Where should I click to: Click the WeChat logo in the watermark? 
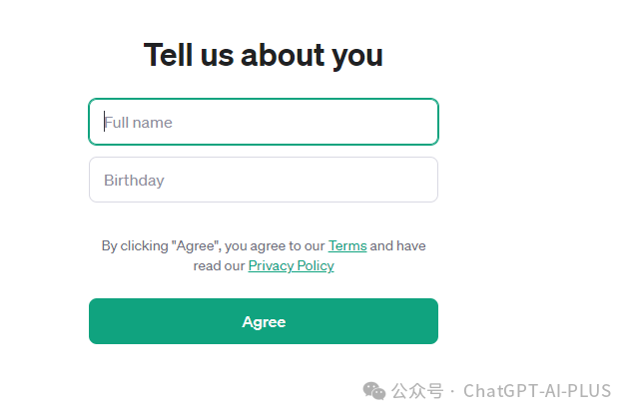(x=373, y=389)
